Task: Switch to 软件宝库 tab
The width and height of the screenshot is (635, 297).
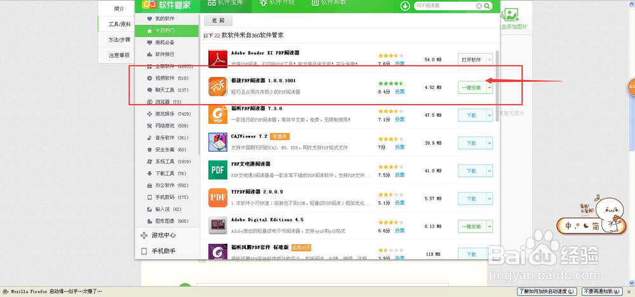Action: [225, 3]
